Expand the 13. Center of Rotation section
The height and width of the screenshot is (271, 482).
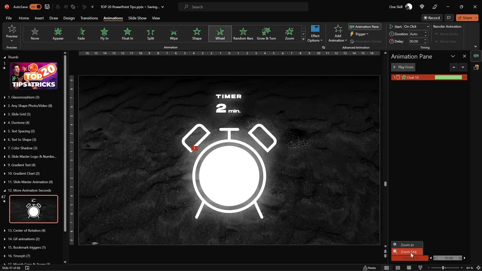[5, 231]
